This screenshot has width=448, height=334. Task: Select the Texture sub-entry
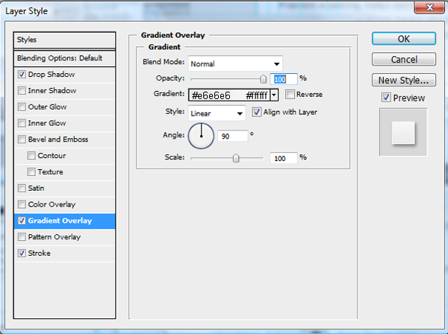click(x=50, y=172)
